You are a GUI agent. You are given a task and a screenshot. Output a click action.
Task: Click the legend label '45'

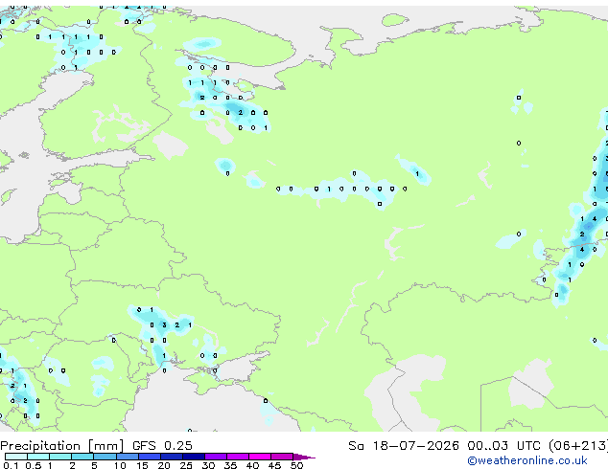point(274,465)
